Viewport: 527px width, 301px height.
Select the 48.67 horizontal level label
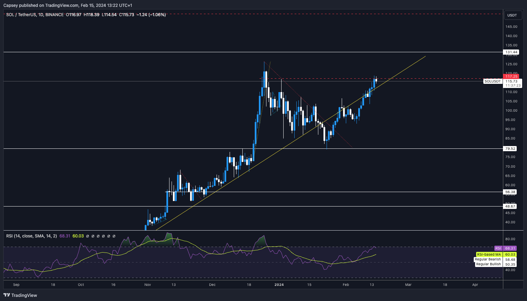coord(510,207)
